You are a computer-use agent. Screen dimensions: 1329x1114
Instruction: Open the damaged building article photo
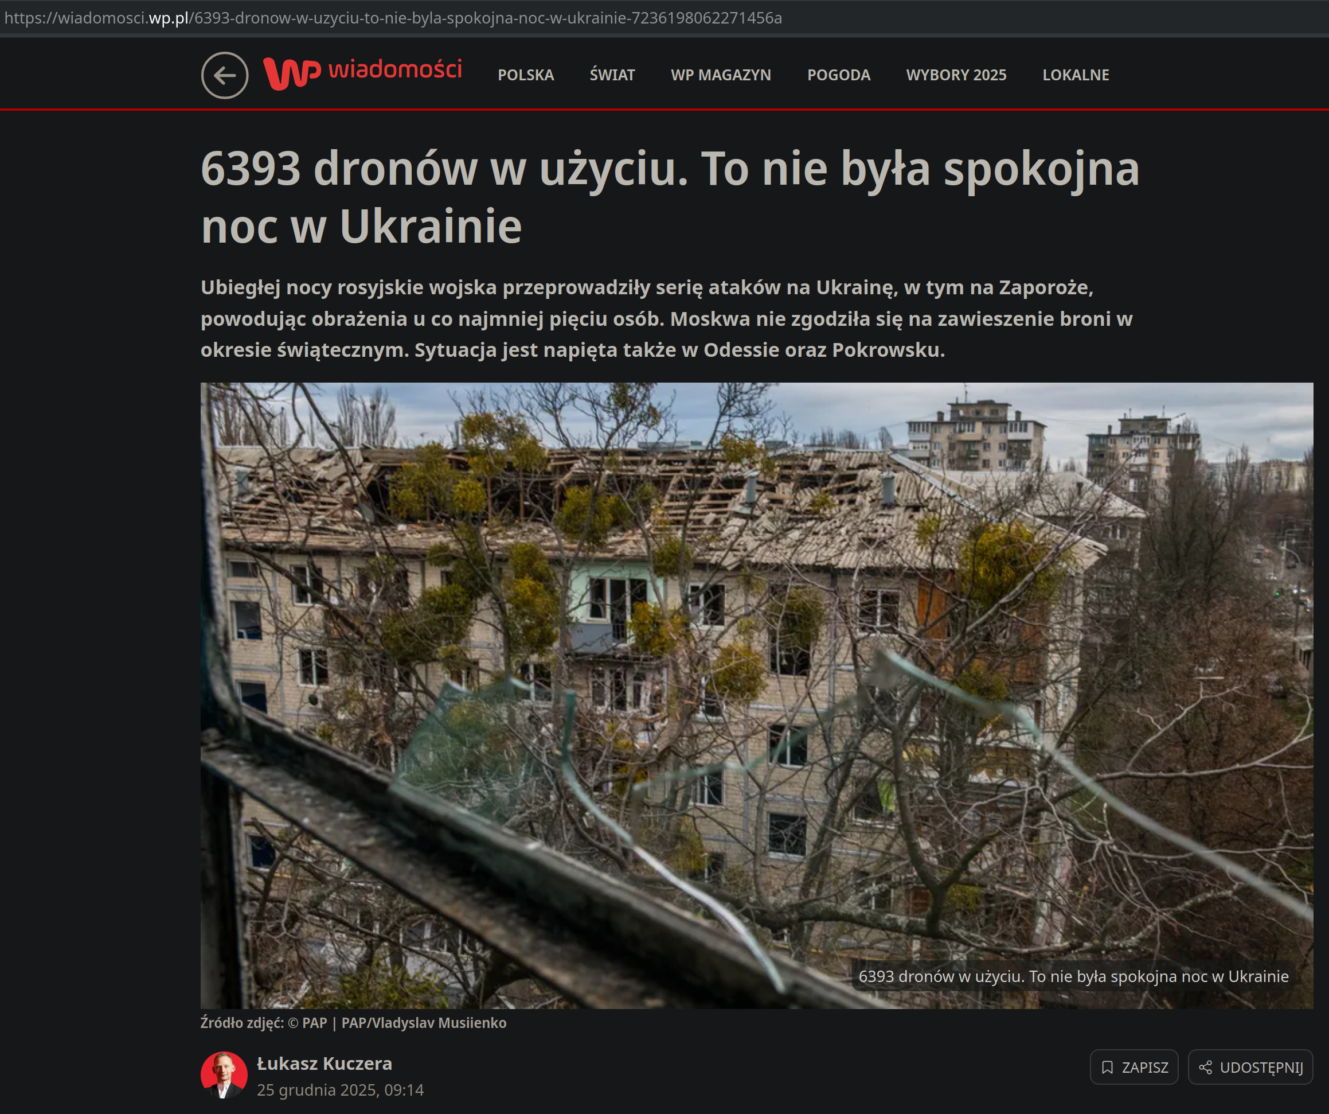(757, 695)
